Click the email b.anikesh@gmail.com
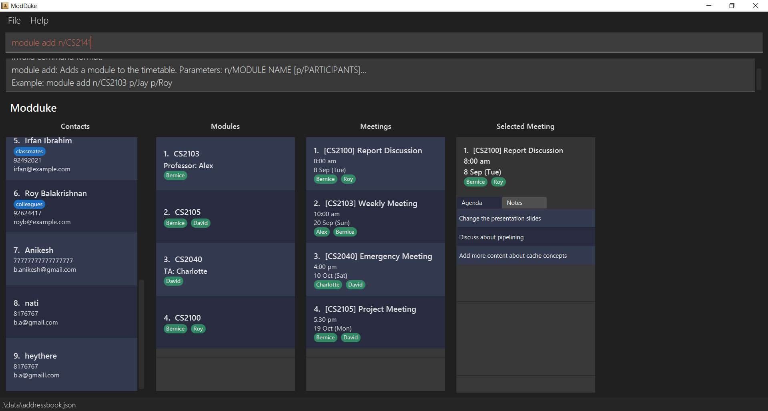 coord(45,270)
